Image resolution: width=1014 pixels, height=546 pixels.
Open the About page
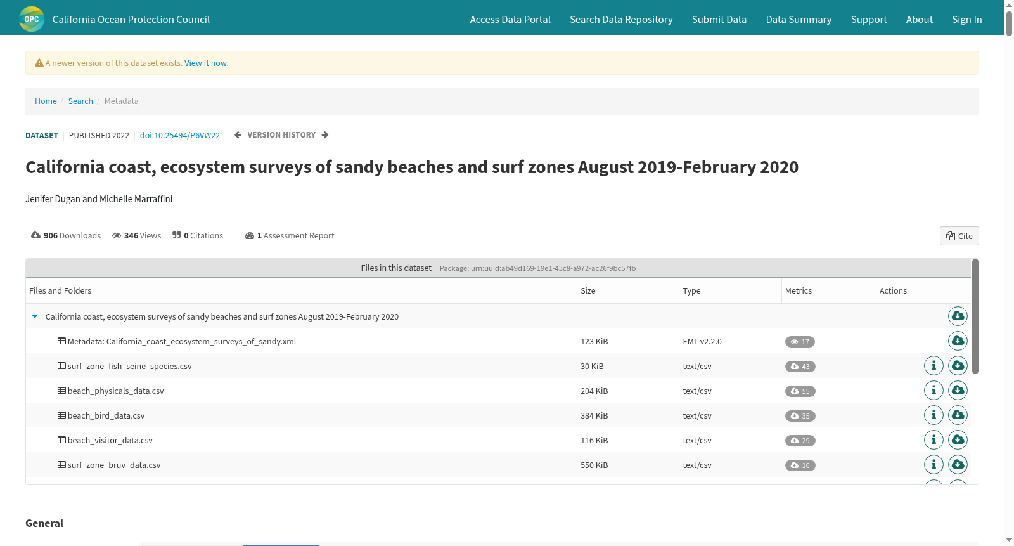coord(920,20)
